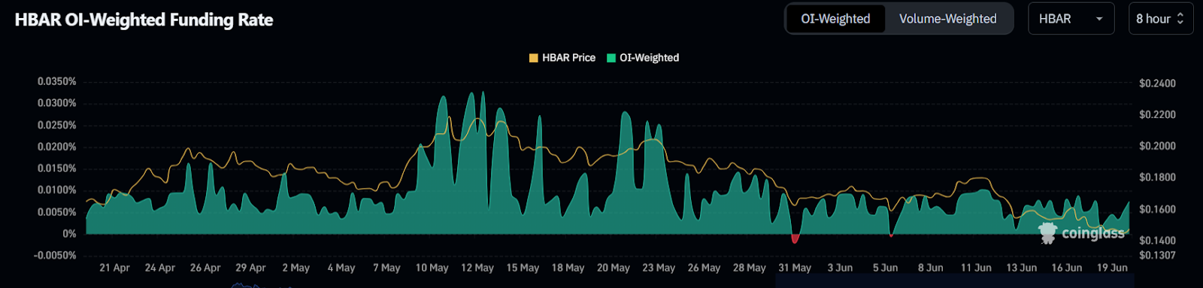Click the $0.2200 price axis label

click(x=1157, y=115)
